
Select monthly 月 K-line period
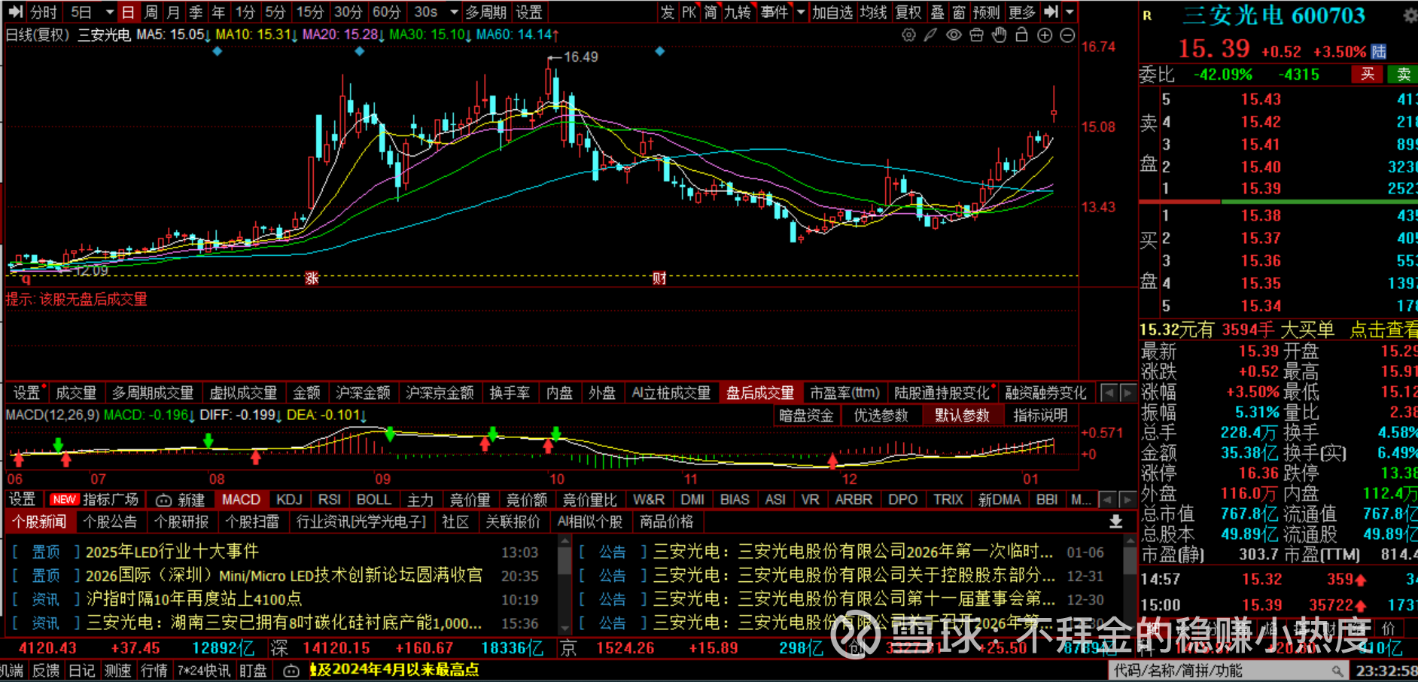point(173,12)
